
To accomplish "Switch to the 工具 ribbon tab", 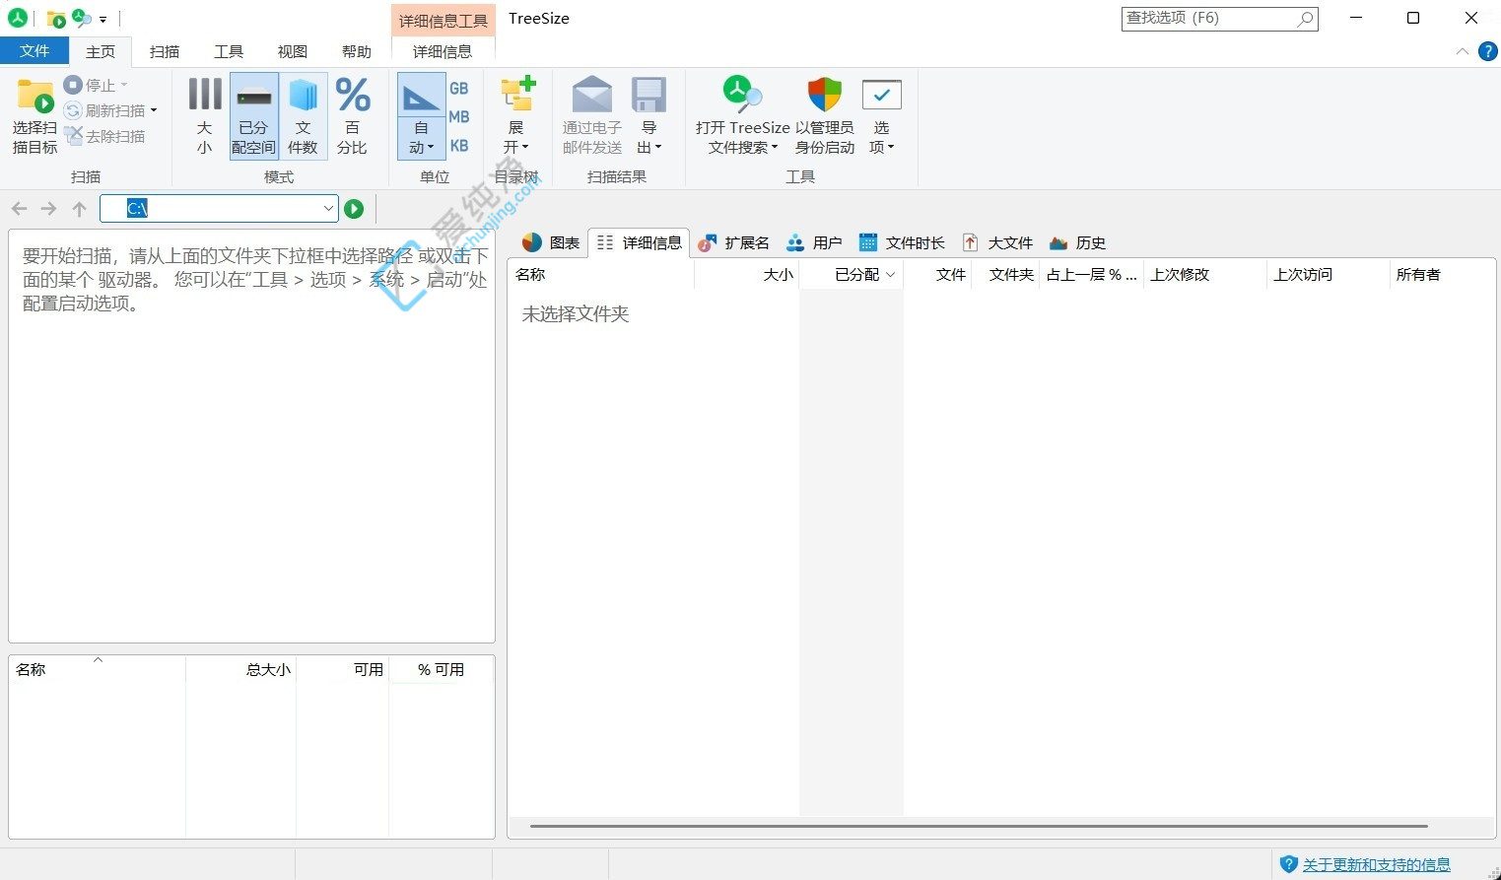I will (229, 51).
